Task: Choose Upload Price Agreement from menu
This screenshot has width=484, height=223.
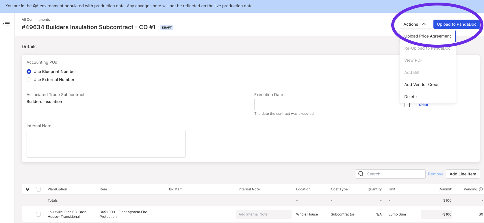Action: (428, 36)
